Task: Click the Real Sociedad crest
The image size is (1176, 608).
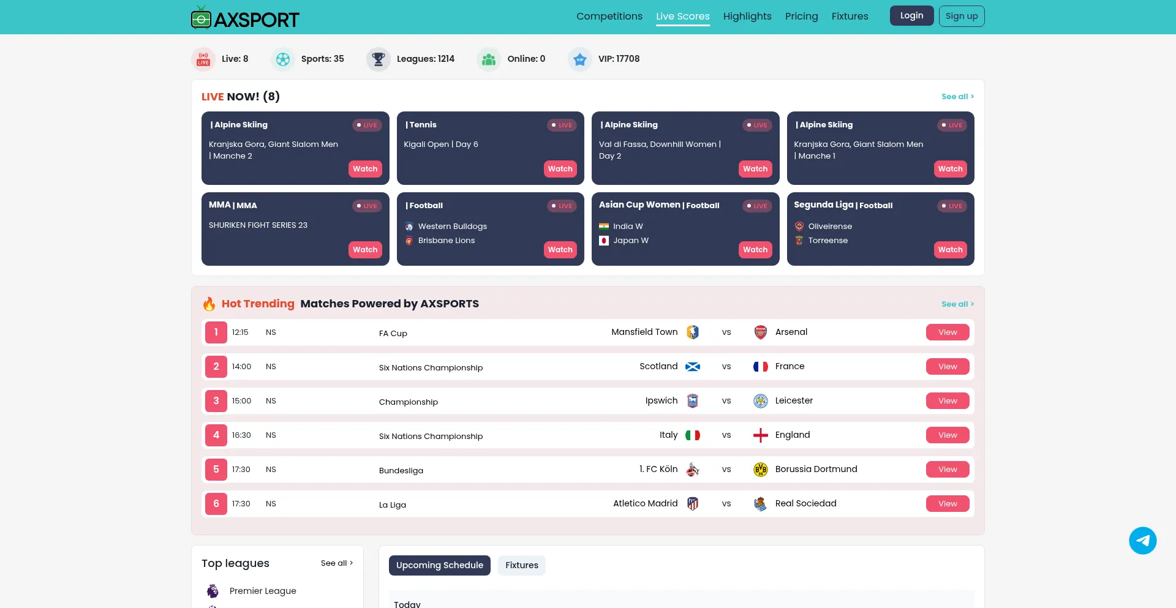Action: 761,504
